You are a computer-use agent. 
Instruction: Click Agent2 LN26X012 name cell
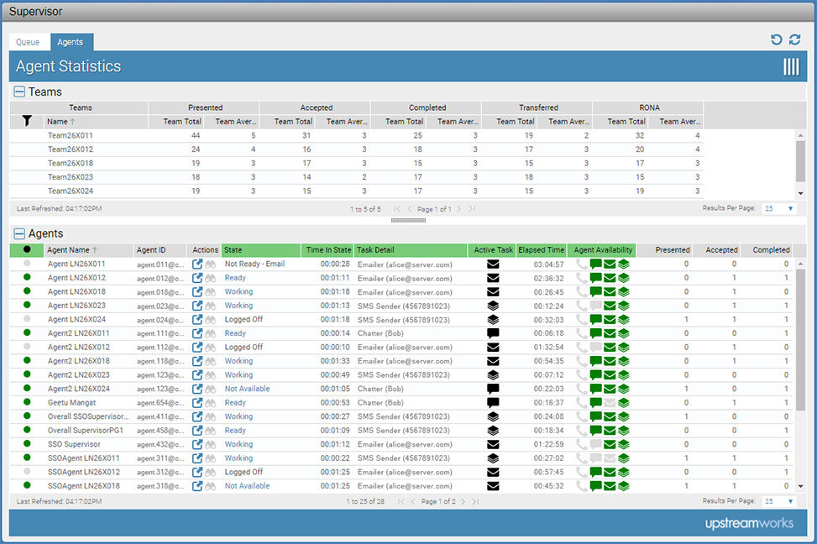(x=79, y=347)
